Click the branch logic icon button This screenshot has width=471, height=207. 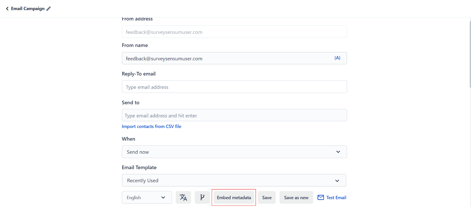coord(202,198)
